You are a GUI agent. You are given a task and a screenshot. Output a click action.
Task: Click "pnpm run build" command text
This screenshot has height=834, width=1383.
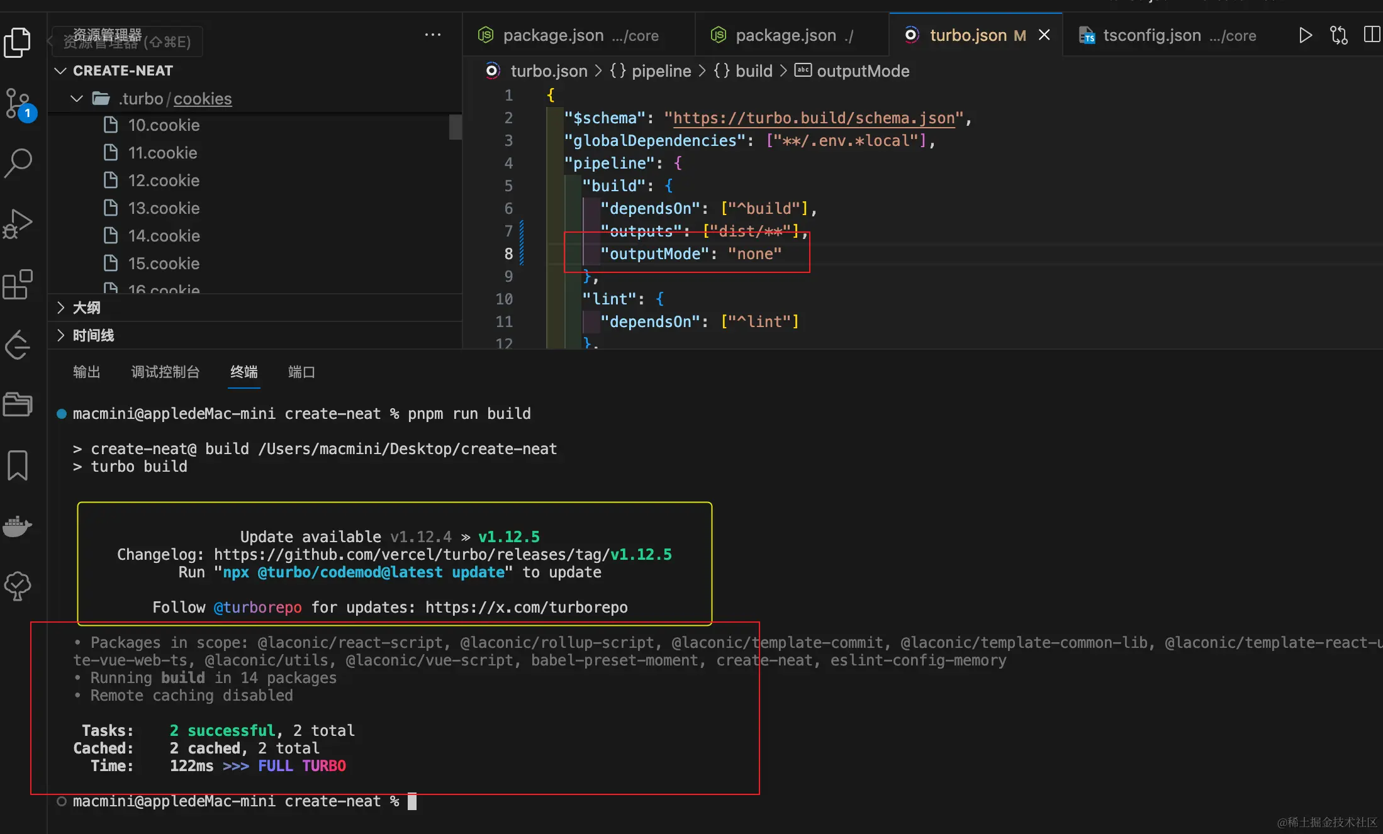[469, 414]
